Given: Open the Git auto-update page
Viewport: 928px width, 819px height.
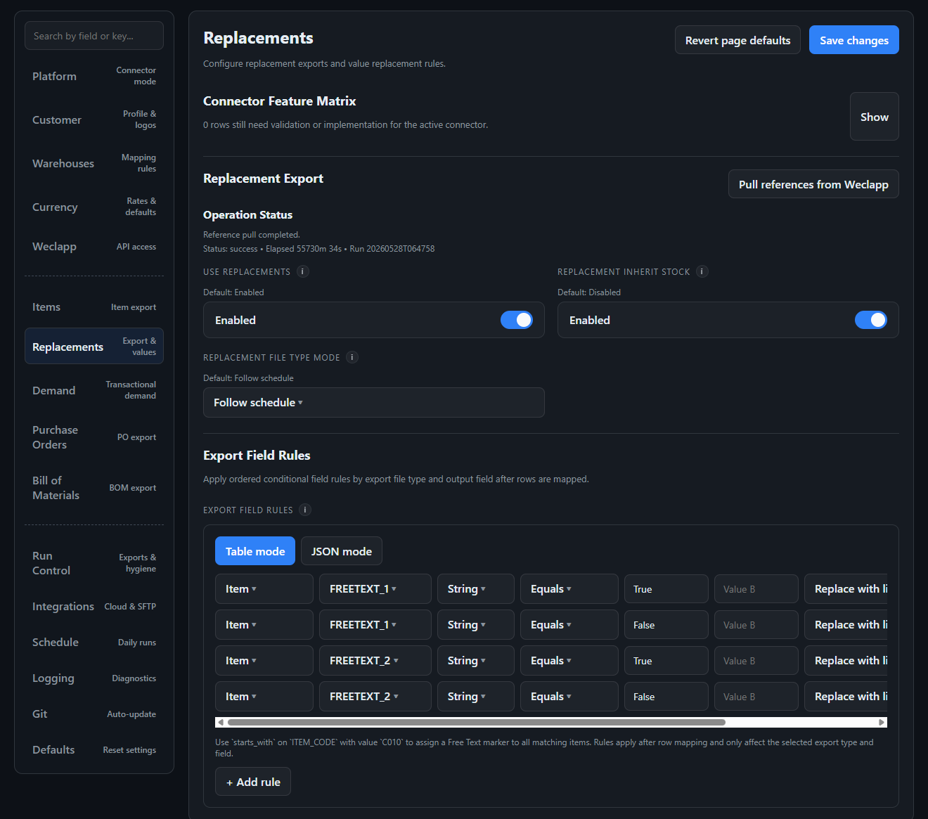Looking at the screenshot, I should tap(94, 714).
